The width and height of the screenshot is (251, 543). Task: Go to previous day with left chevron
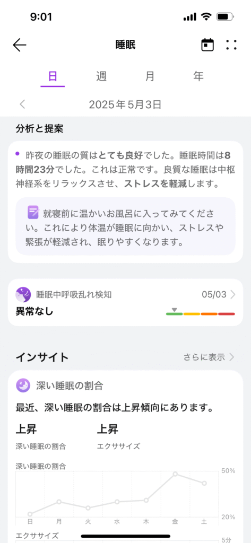tap(22, 104)
